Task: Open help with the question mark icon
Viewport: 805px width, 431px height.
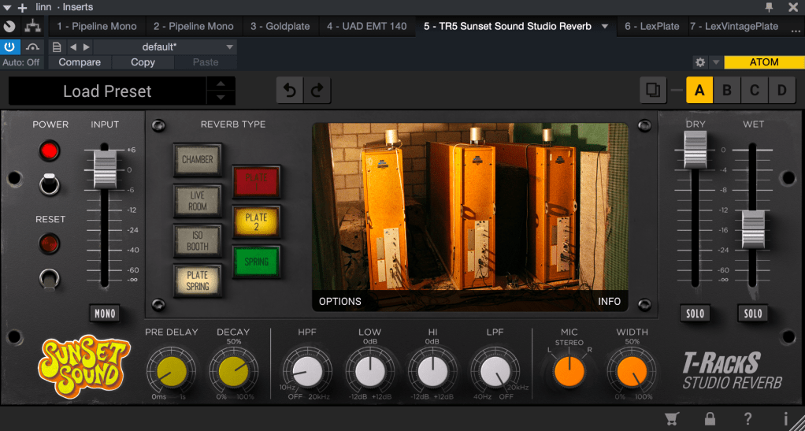Action: [747, 418]
